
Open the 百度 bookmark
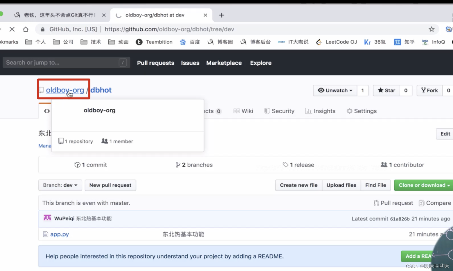190,42
